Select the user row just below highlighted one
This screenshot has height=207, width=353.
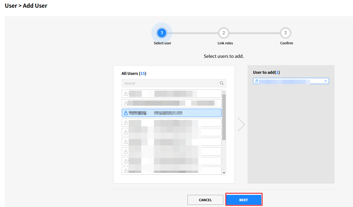point(171,122)
